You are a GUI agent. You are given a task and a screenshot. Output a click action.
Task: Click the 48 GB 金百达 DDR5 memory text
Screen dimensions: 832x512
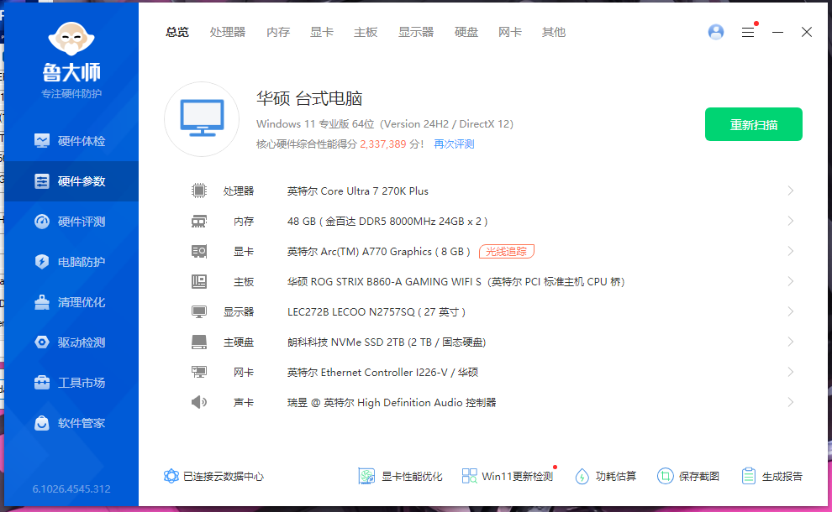[387, 221]
